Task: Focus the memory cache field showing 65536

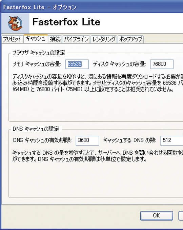Action: pyautogui.click(x=77, y=64)
